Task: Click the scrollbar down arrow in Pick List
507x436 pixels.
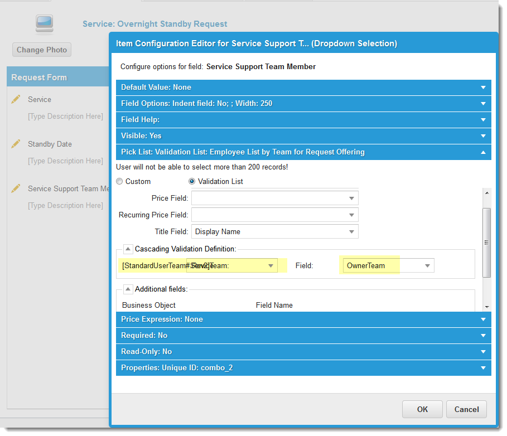Action: [x=486, y=307]
